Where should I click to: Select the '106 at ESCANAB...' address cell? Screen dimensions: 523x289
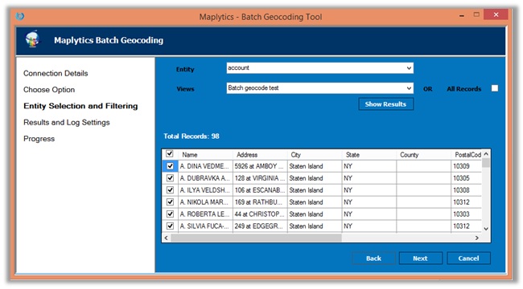(260, 189)
